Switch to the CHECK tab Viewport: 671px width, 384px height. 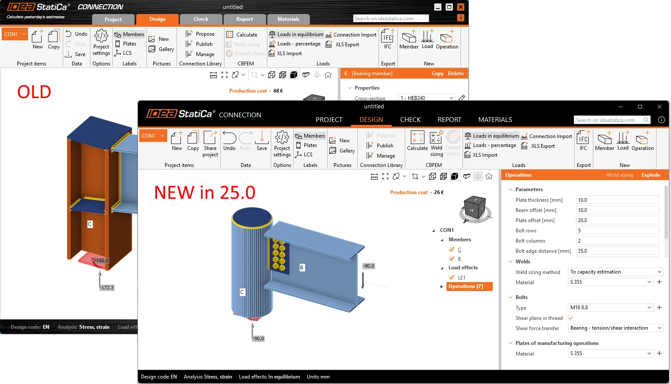point(410,120)
